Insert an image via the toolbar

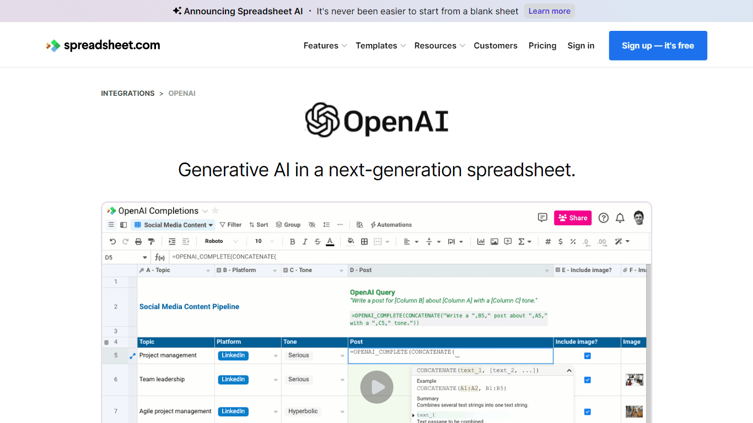coord(494,241)
